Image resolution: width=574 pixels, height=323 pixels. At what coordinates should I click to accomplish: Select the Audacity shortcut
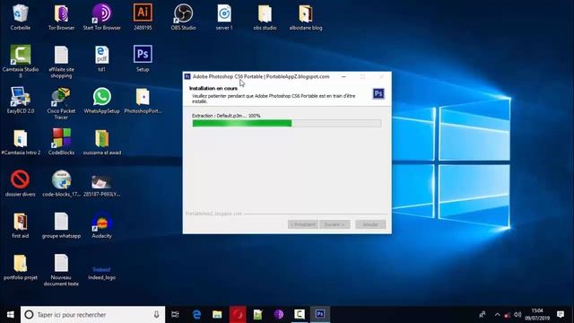(101, 225)
